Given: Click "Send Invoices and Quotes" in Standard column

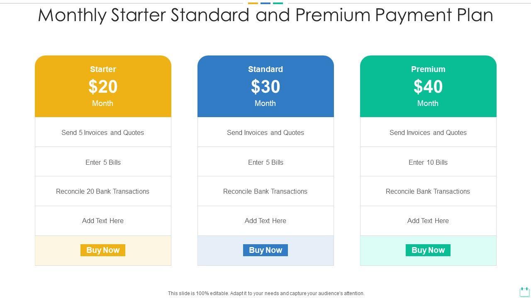Looking at the screenshot, I should click(265, 132).
